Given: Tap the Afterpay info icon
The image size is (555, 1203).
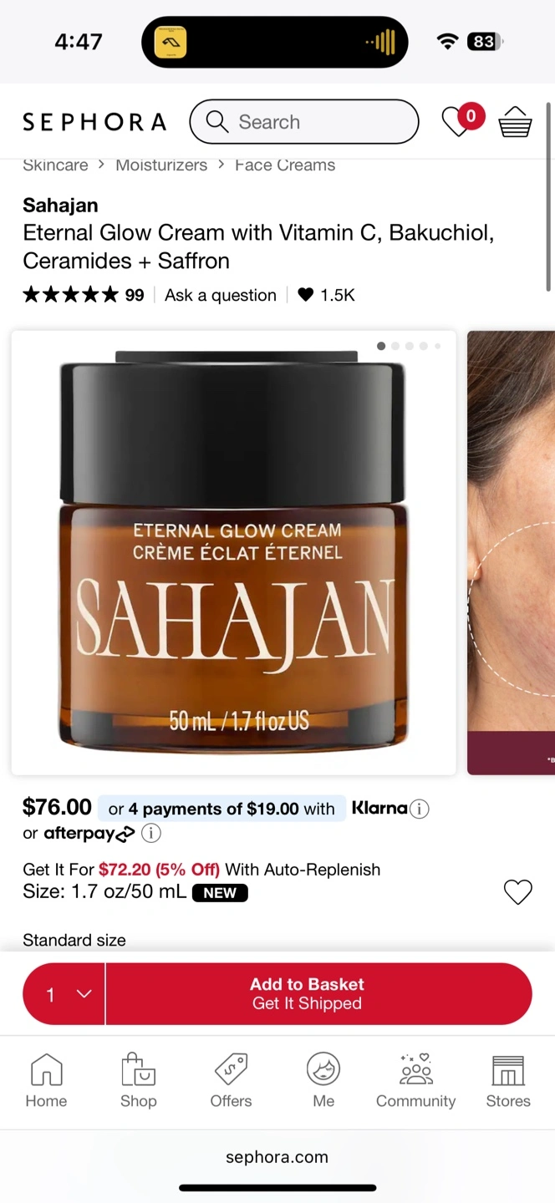Looking at the screenshot, I should pos(151,833).
